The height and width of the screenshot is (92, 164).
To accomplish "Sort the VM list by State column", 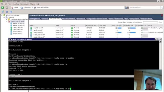I will (x=63, y=26).
